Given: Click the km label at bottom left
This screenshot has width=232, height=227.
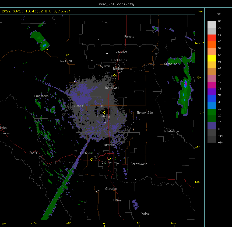Looking at the screenshot, I should pos(4,224).
